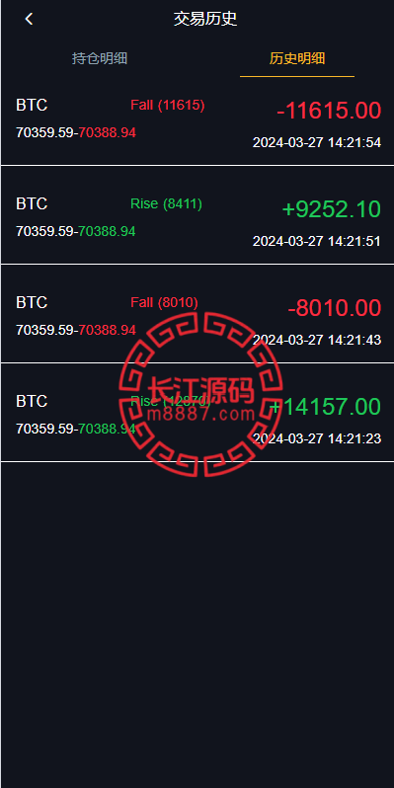The height and width of the screenshot is (788, 394).
Task: Select the 历史明细 tab
Action: [297, 58]
